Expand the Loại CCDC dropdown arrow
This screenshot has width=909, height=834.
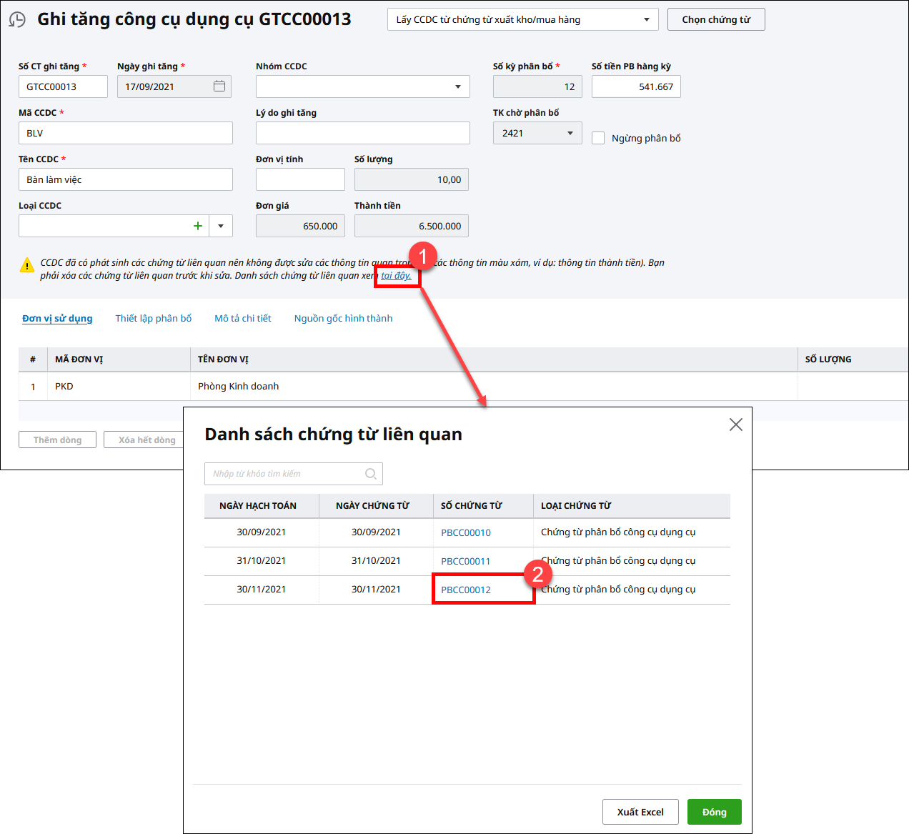pyautogui.click(x=221, y=226)
